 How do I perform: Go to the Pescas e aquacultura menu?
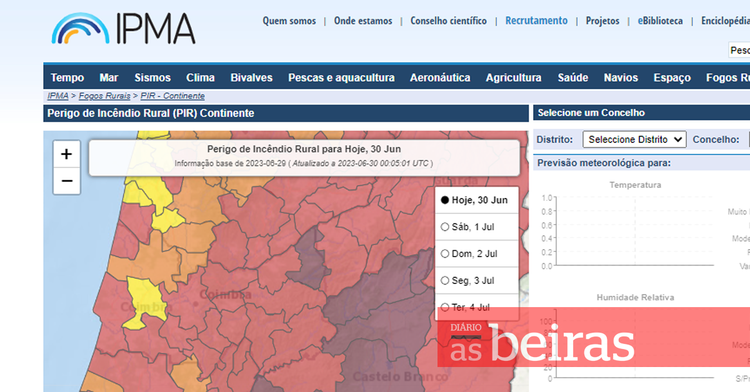point(341,78)
